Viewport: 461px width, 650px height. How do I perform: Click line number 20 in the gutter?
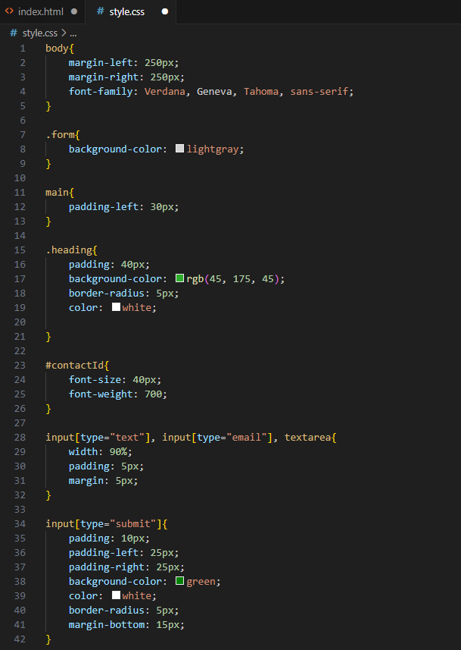[x=20, y=322]
